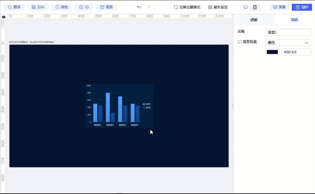Click the 頁面背景 monitor icon

[240, 42]
